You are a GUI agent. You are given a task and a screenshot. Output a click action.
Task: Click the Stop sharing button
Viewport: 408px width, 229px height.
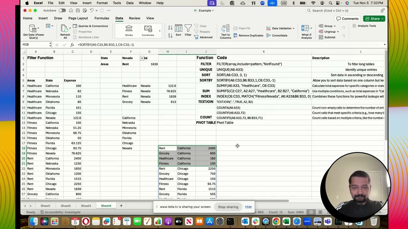228,207
